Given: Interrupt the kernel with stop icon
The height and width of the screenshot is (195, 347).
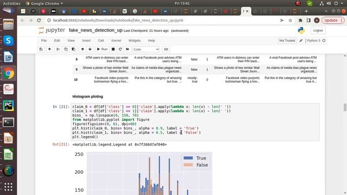Looking at the screenshot, I should [x=113, y=49].
